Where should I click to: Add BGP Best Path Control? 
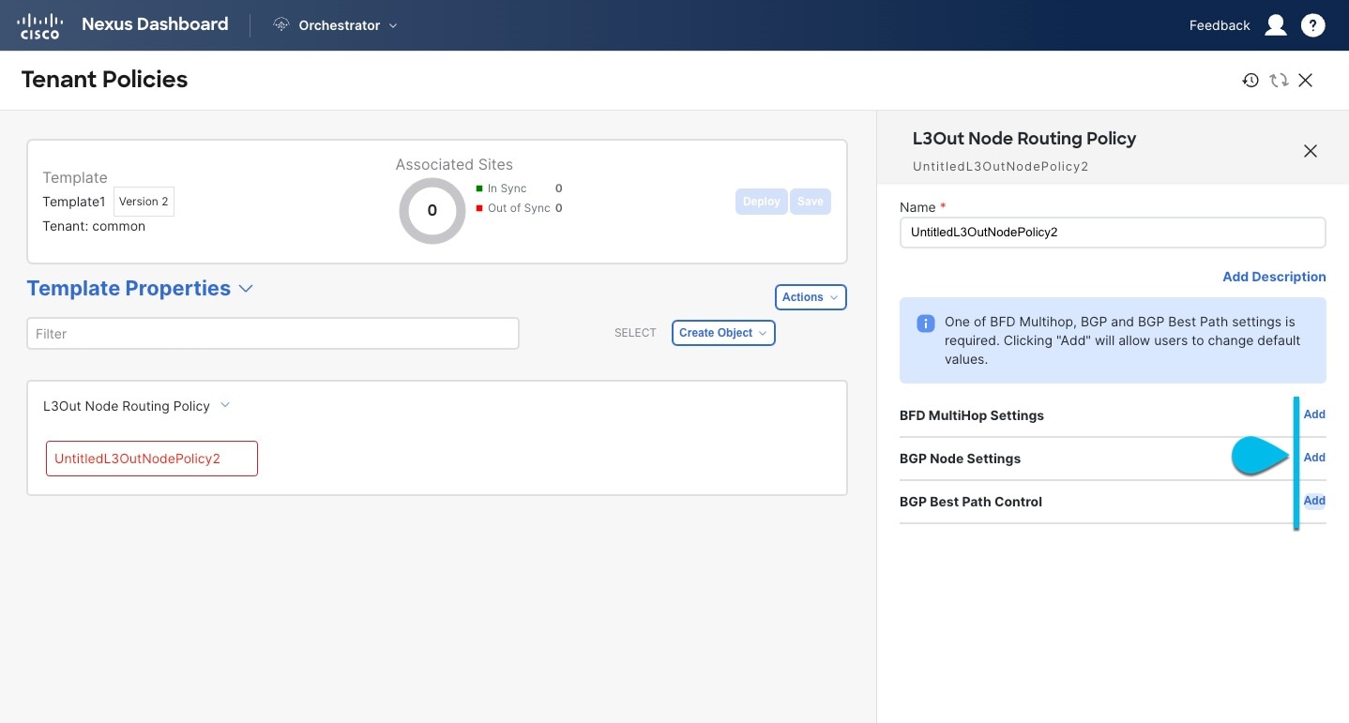[x=1314, y=501]
